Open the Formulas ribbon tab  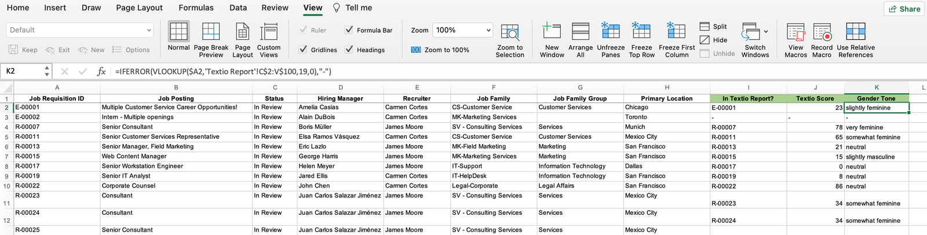196,8
